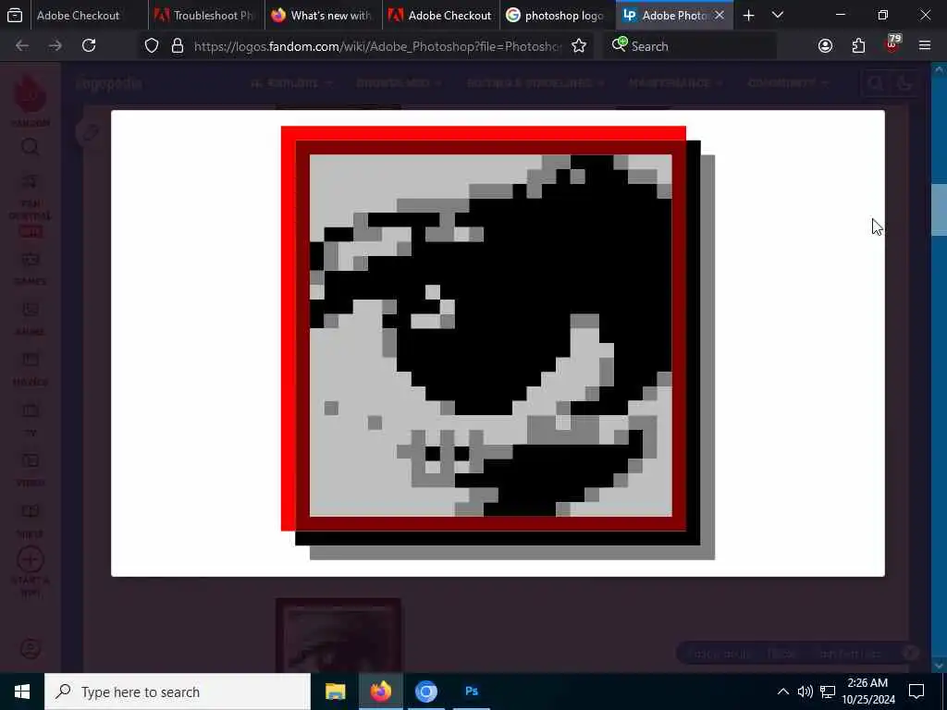Open the Windows notification center

click(x=916, y=692)
